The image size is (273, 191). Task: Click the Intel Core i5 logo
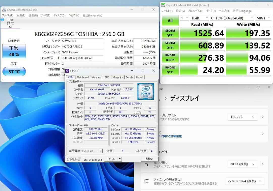(146, 91)
